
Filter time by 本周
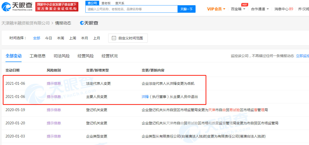pos(61,38)
